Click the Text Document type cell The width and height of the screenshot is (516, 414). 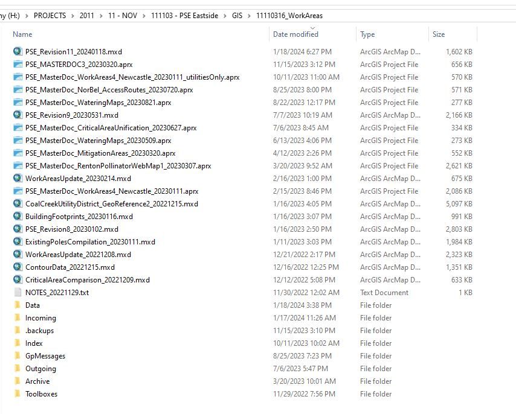384,293
